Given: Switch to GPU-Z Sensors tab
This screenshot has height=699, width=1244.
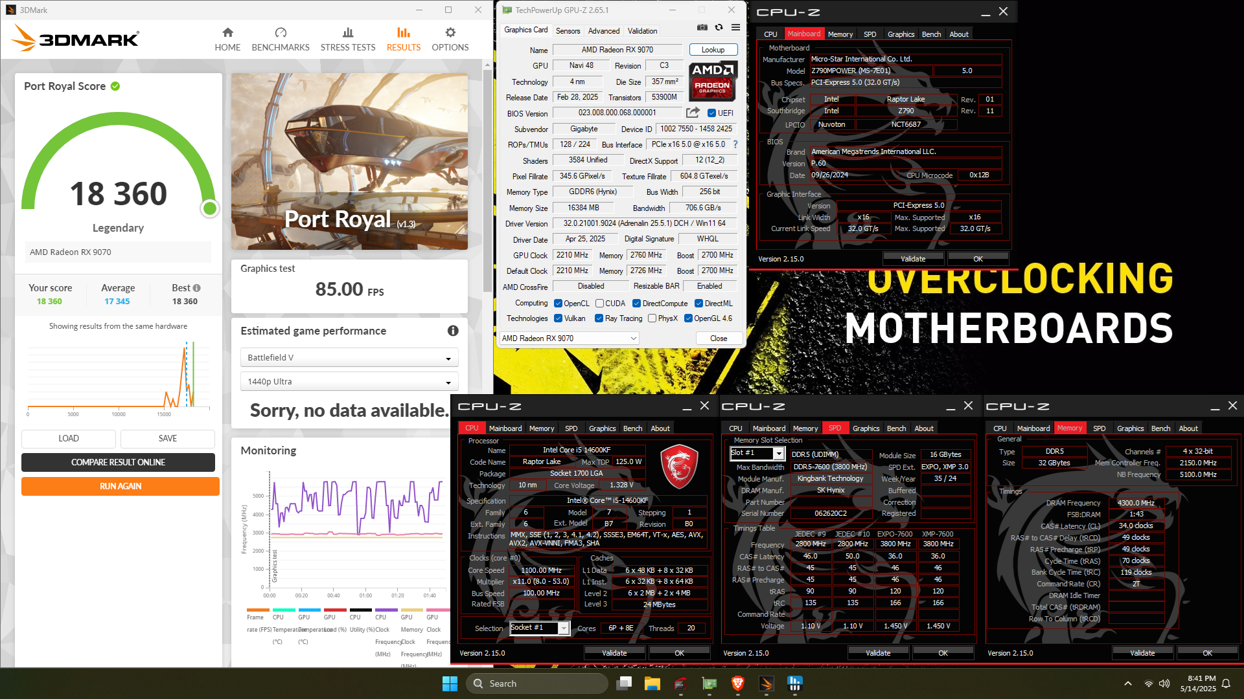Looking at the screenshot, I should 568,30.
